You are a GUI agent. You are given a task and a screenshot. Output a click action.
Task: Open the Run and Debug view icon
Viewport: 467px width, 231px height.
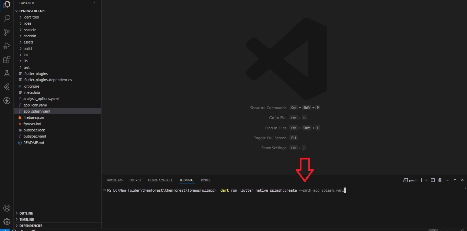click(x=7, y=46)
